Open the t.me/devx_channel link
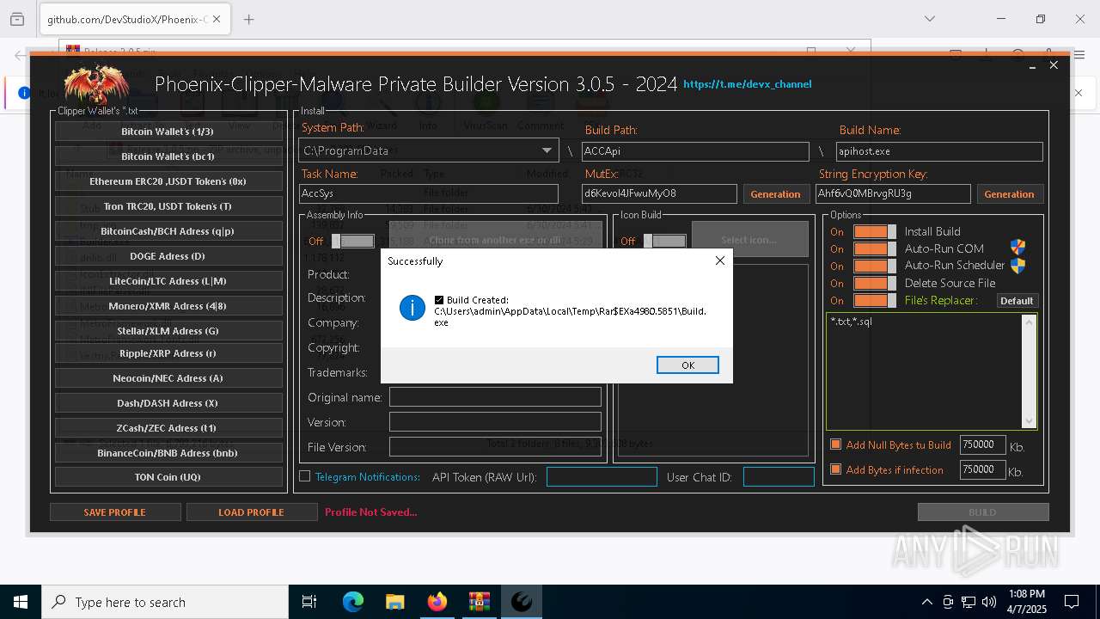Screen dimensions: 1100x619 point(747,84)
